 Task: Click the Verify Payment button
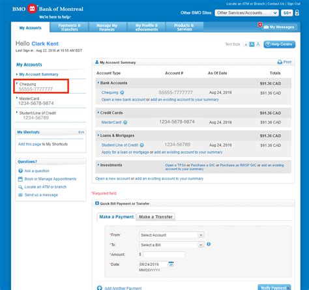[274, 287]
